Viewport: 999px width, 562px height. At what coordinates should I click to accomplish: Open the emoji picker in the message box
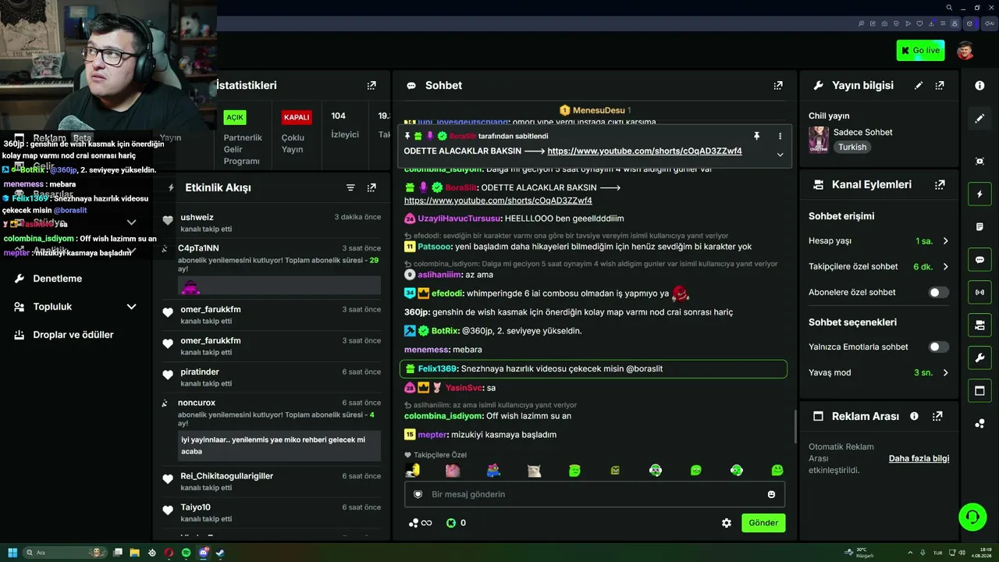tap(771, 494)
